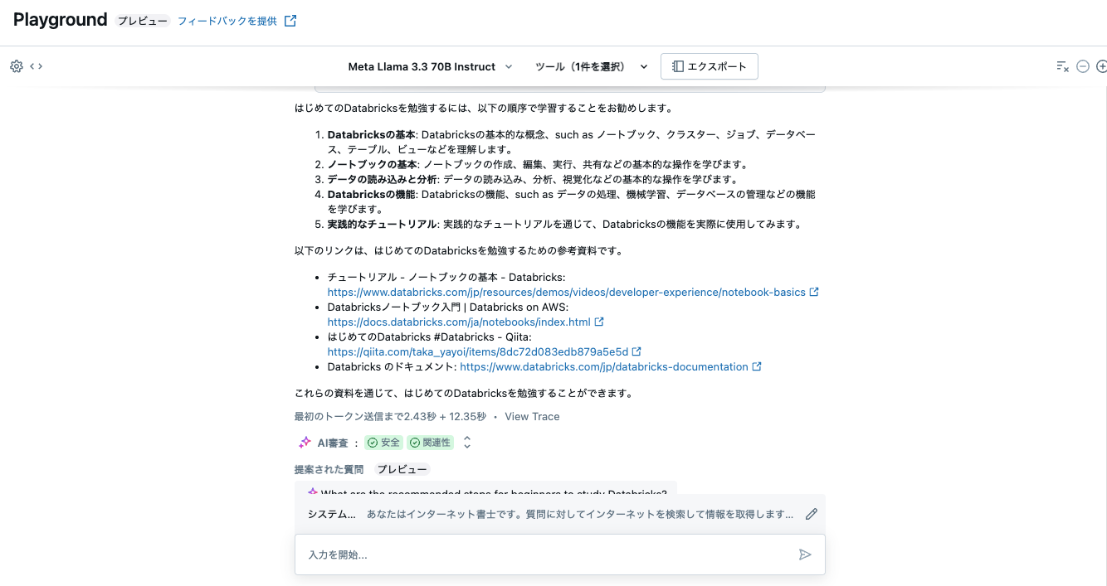This screenshot has width=1107, height=586.
Task: Clear the conversation with the clear-chat icon
Action: [x=1062, y=65]
